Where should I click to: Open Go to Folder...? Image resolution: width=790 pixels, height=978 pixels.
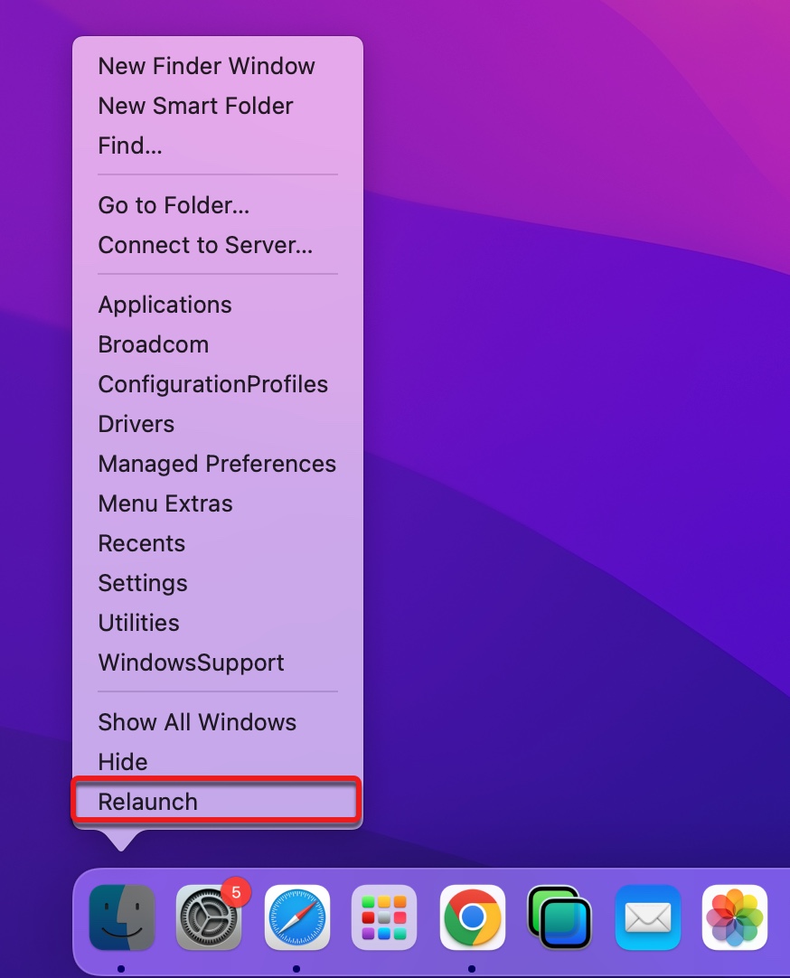(x=174, y=205)
